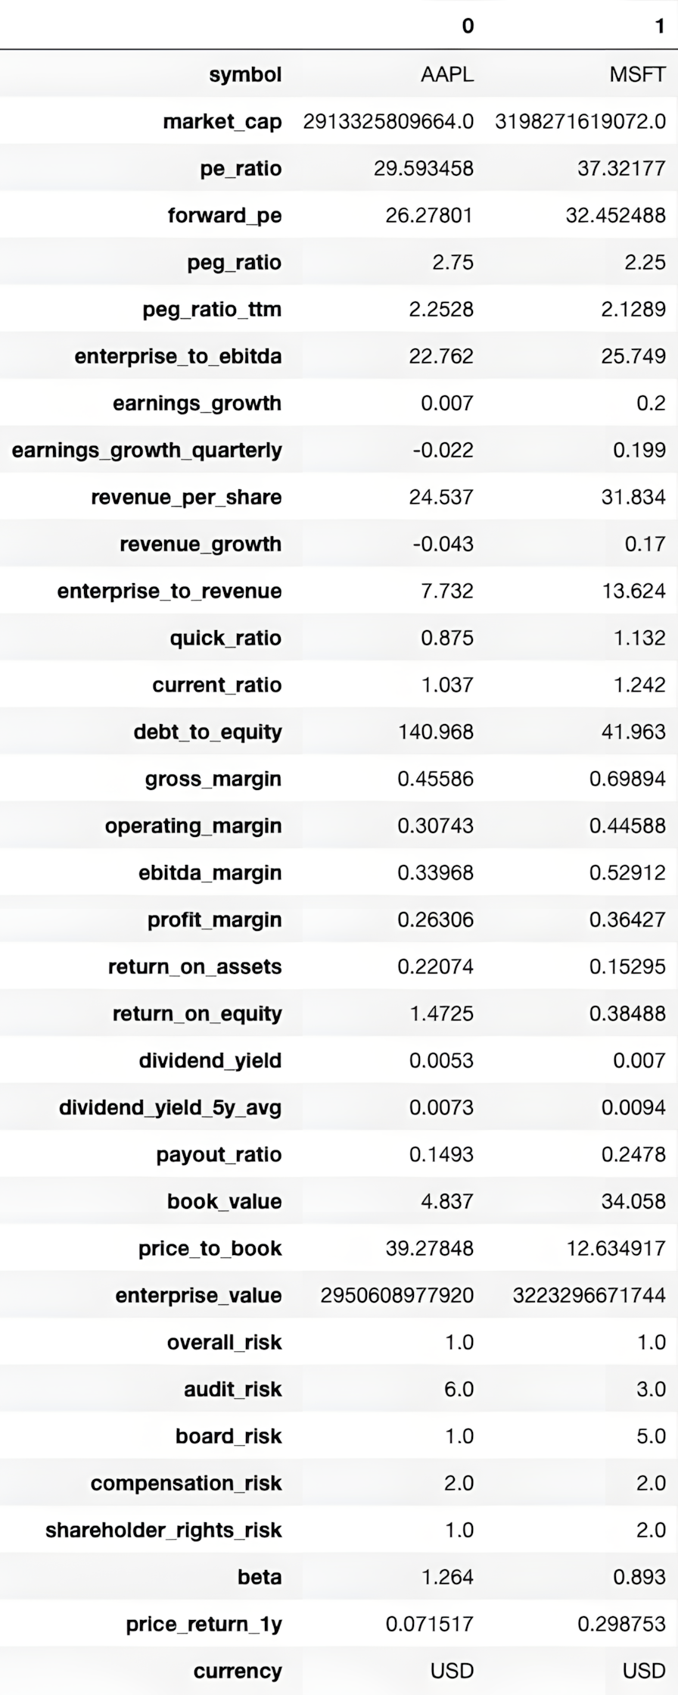Image resolution: width=678 pixels, height=1695 pixels.
Task: Click the value 0.30743
Action: point(436,826)
